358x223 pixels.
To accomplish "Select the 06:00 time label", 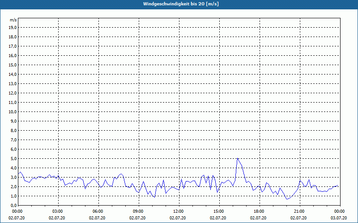I will pos(98,211).
